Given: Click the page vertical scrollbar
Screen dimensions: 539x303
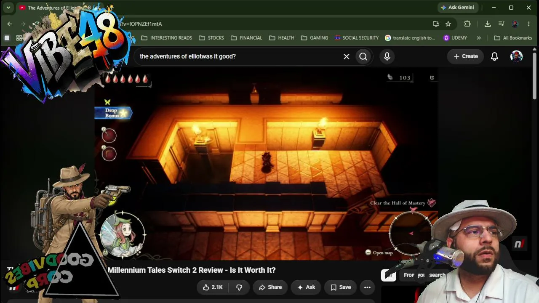Looking at the screenshot, I should click(x=535, y=76).
